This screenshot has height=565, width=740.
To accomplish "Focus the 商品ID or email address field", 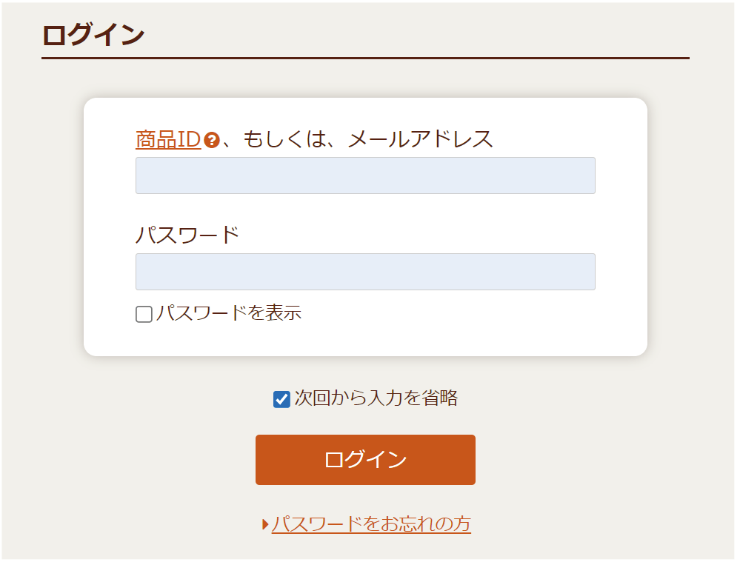I will 365,175.
